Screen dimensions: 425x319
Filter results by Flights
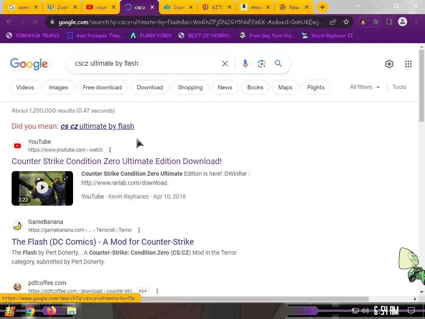point(316,87)
